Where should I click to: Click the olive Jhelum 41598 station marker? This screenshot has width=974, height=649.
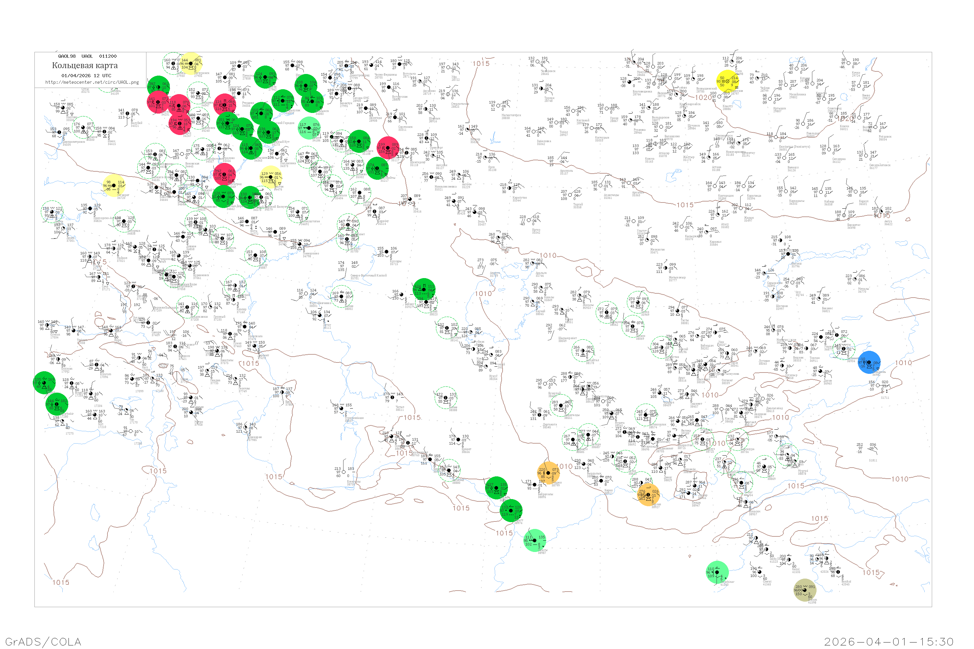pos(805,590)
